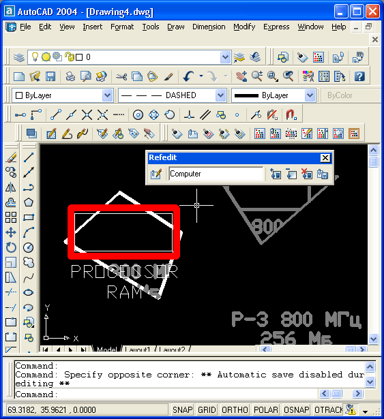Close the Refedit toolbar
Viewport: 384px width, 419px height.
[x=325, y=158]
